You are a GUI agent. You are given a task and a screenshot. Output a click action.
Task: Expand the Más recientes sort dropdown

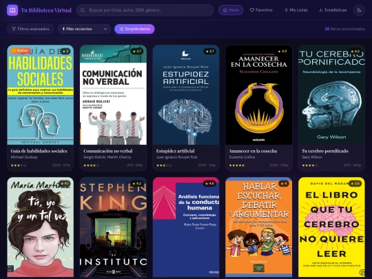pyautogui.click(x=84, y=29)
